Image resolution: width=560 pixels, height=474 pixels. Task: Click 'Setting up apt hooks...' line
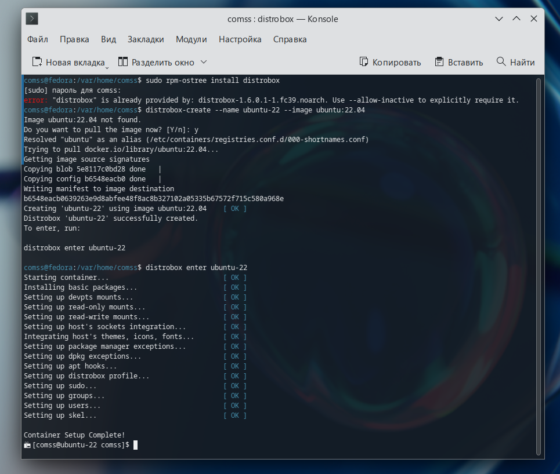tap(70, 366)
